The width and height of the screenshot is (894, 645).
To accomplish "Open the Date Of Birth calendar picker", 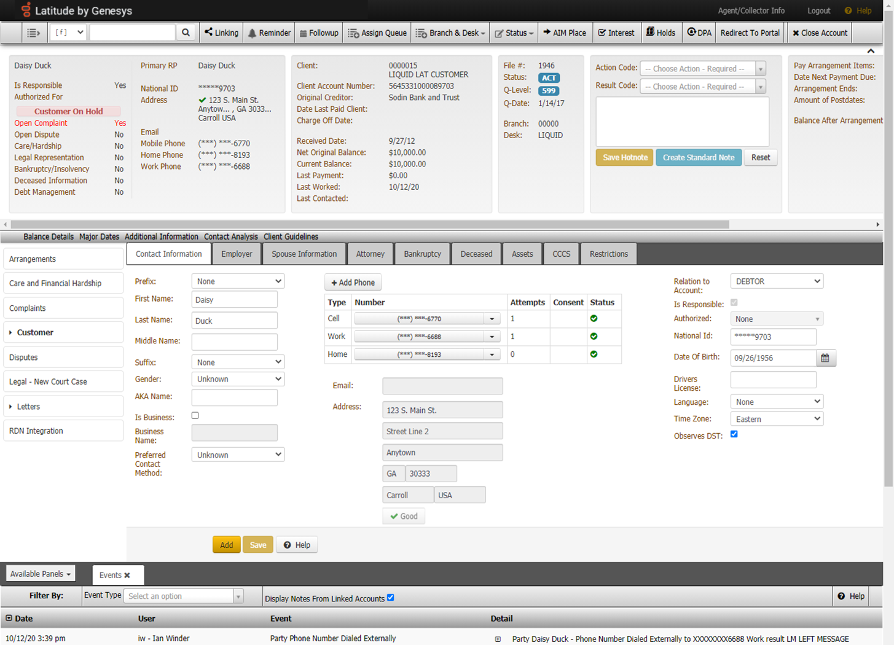I will coord(825,358).
